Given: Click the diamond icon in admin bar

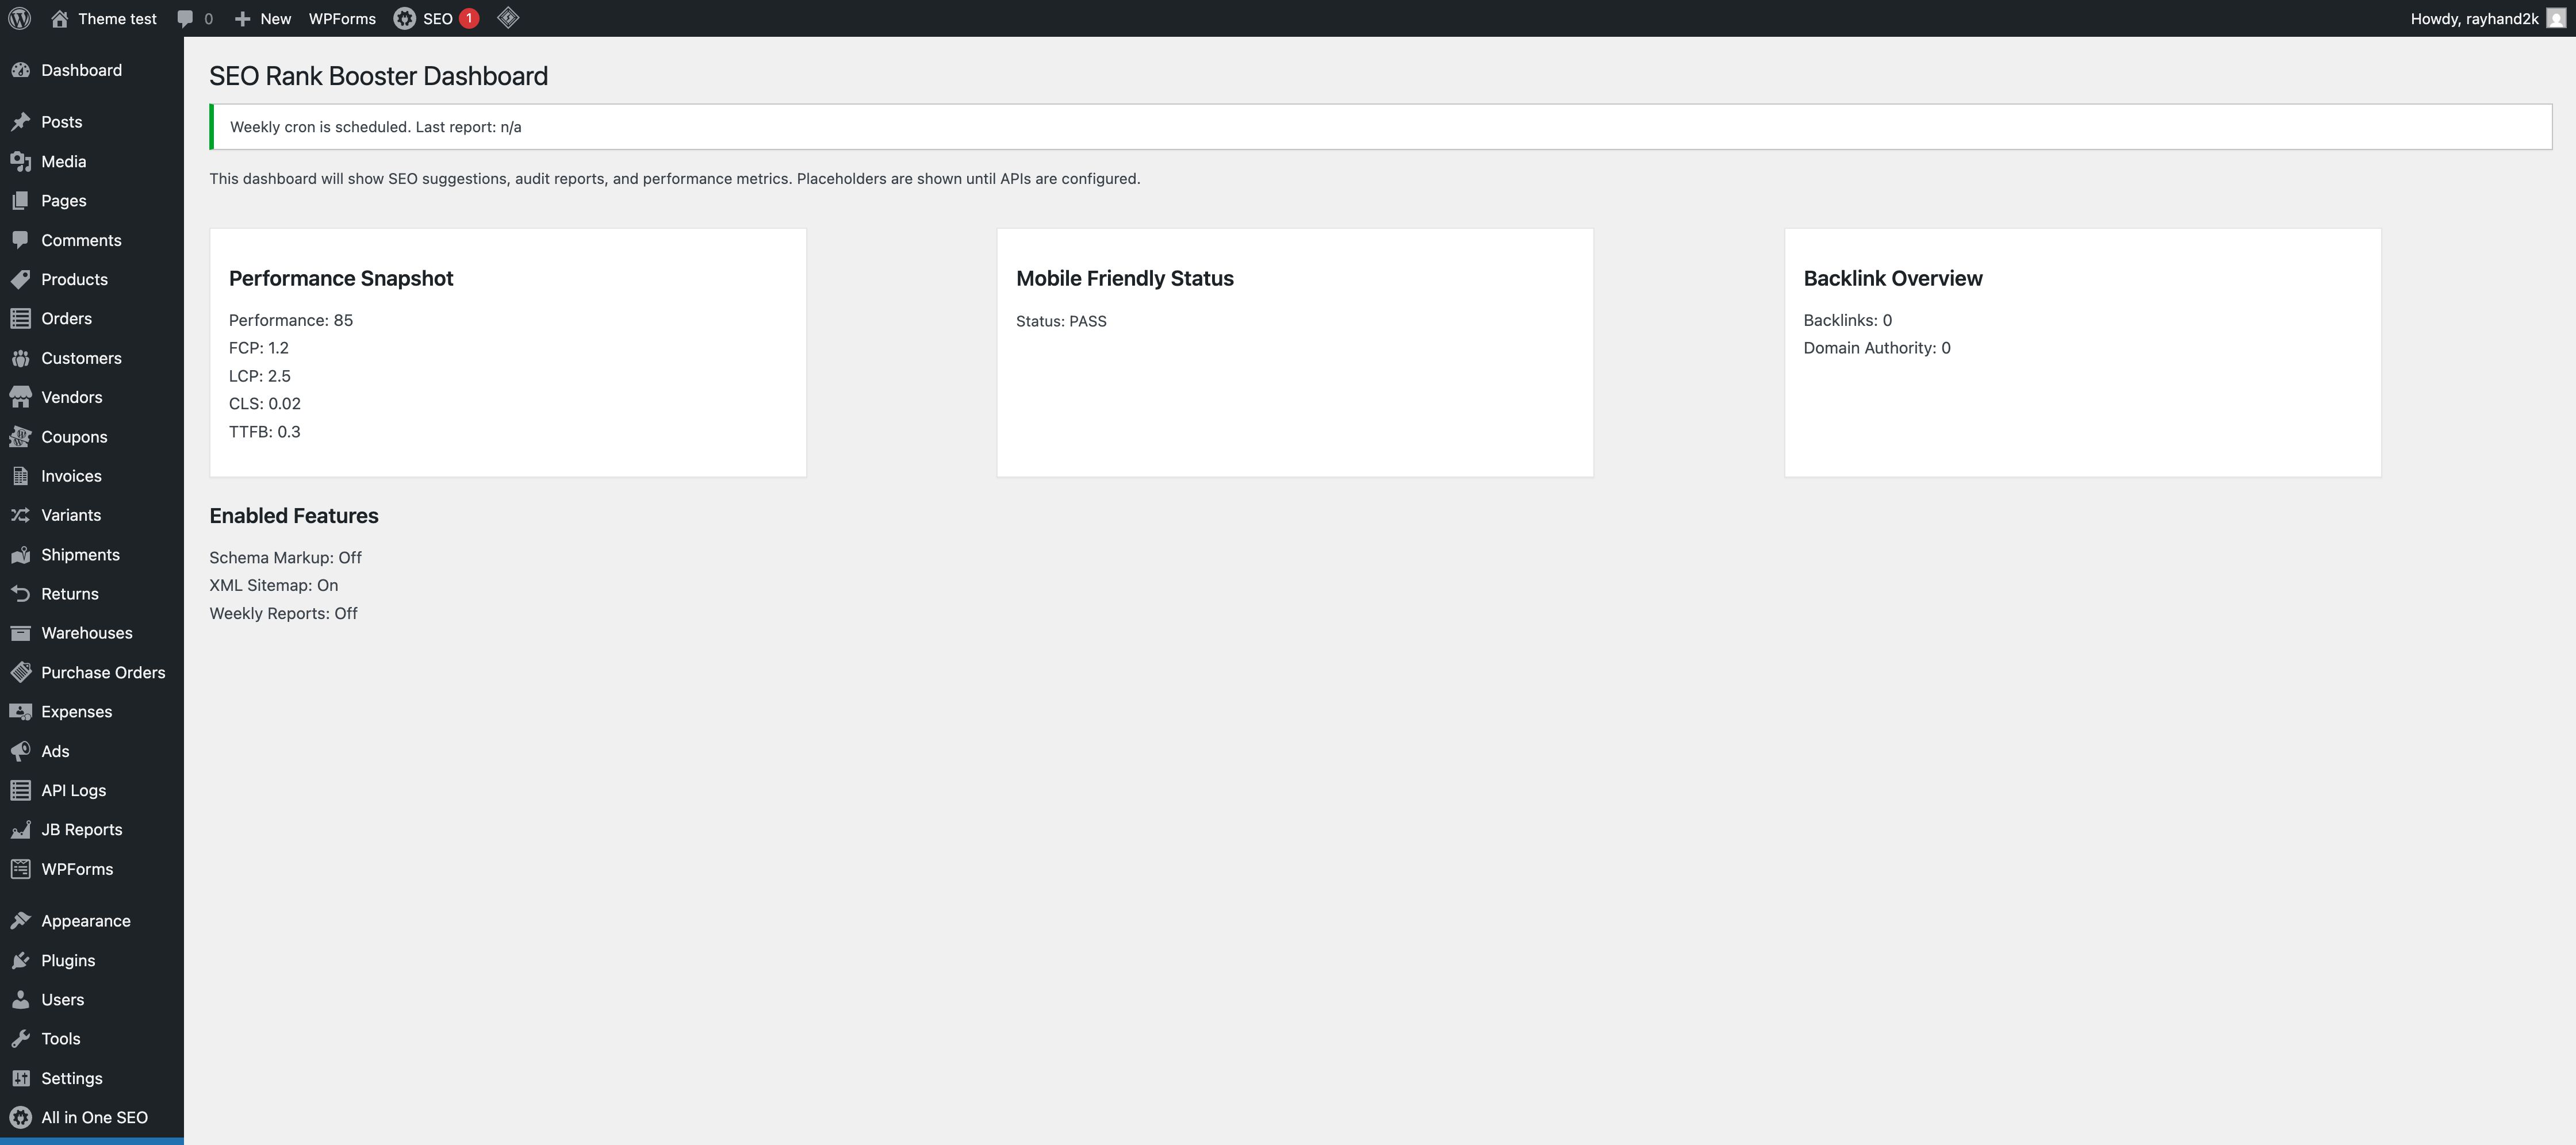Looking at the screenshot, I should (508, 18).
